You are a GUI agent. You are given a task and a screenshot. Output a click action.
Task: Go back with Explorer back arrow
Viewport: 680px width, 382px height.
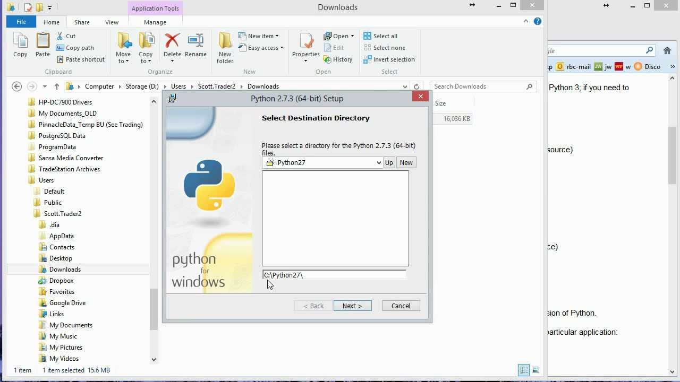[16, 86]
